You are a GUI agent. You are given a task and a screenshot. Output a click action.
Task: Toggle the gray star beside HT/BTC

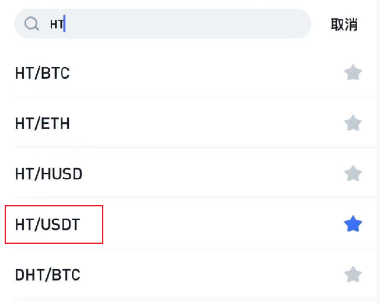(353, 73)
